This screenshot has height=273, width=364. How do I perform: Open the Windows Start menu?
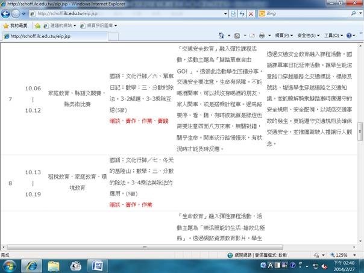click(11, 265)
